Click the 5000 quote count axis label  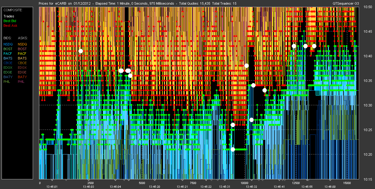[142, 183]
